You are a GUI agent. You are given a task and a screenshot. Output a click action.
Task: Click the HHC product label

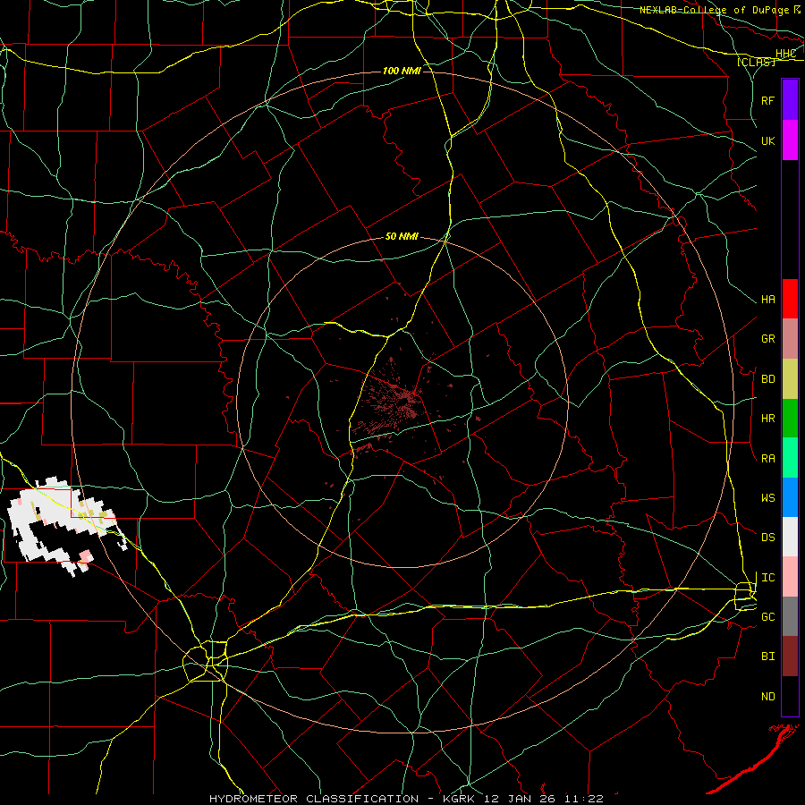pyautogui.click(x=785, y=54)
